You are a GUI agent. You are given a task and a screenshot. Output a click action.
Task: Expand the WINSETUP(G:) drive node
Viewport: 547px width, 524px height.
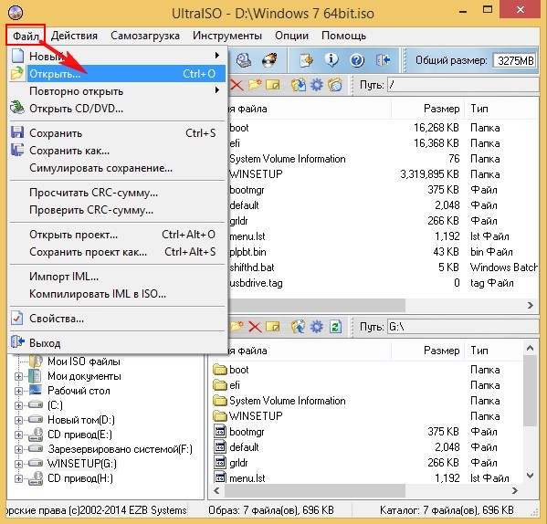[x=18, y=464]
